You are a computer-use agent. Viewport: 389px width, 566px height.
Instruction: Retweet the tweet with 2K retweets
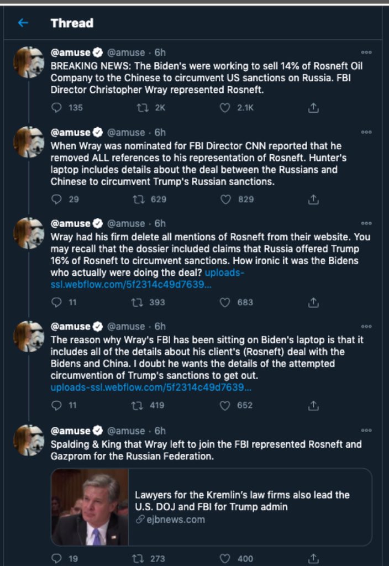tap(143, 108)
